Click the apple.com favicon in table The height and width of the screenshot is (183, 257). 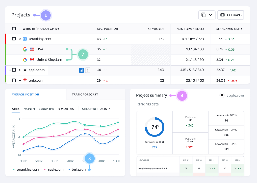point(25,70)
